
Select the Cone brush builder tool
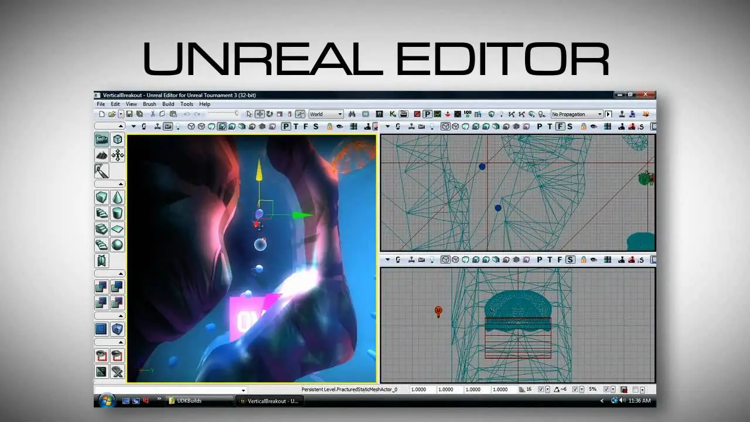coord(117,198)
